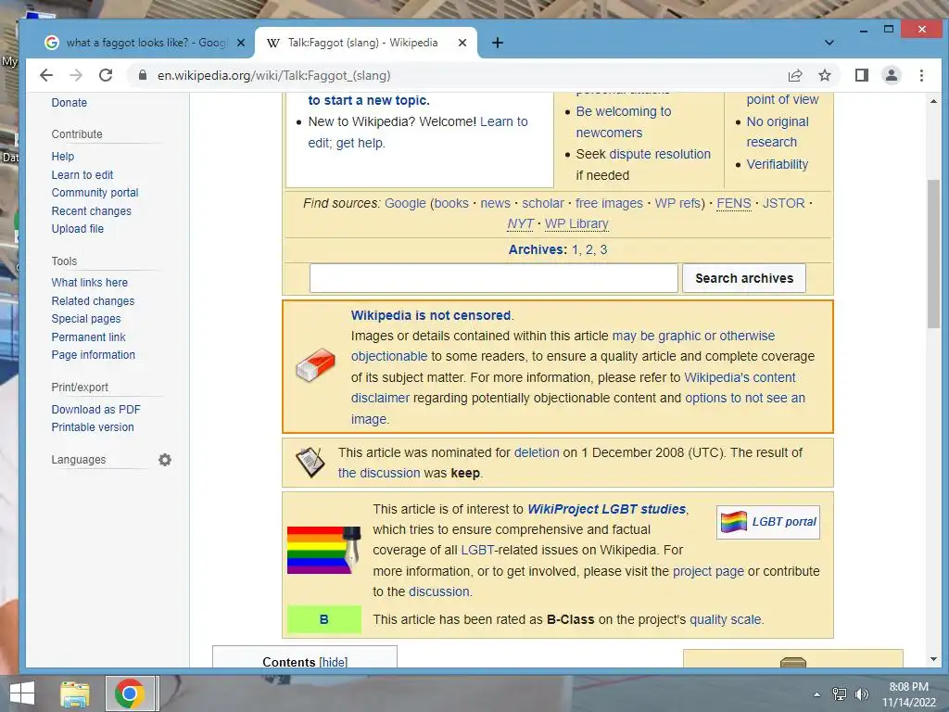Viewport: 949px width, 712px height.
Task: Open Upload file link
Action: tap(77, 229)
